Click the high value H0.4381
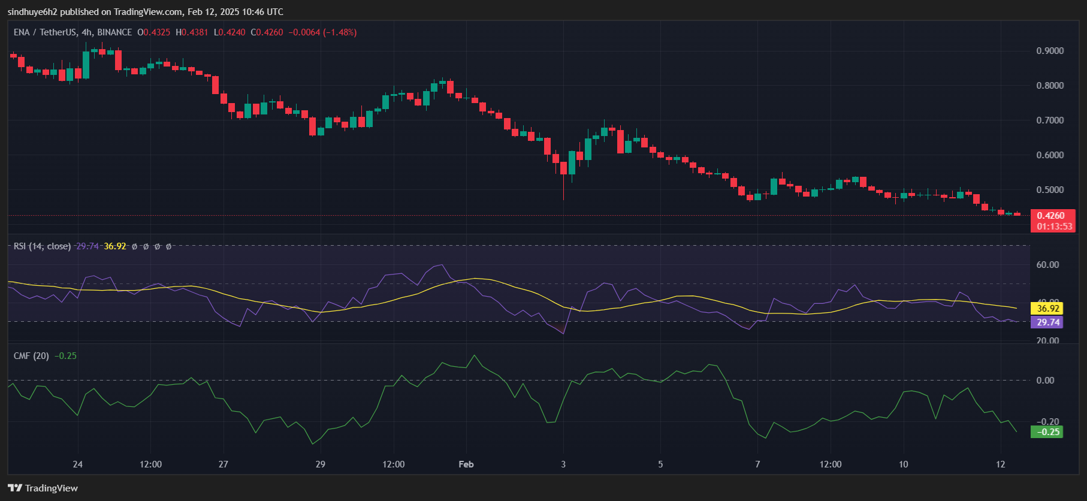The width and height of the screenshot is (1087, 501). coord(192,32)
